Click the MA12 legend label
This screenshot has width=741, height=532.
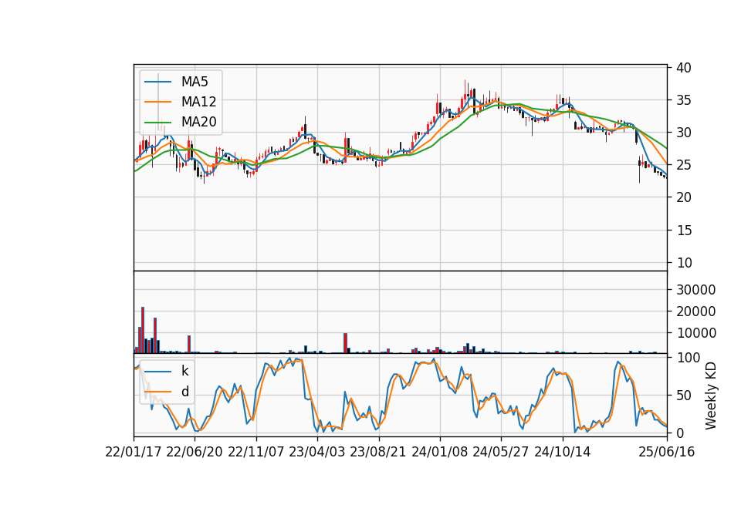click(x=198, y=102)
